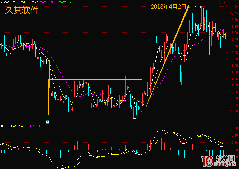This screenshot has height=169, width=239.
Task: Click the white 0.07 value before DEA
Action: [4, 126]
